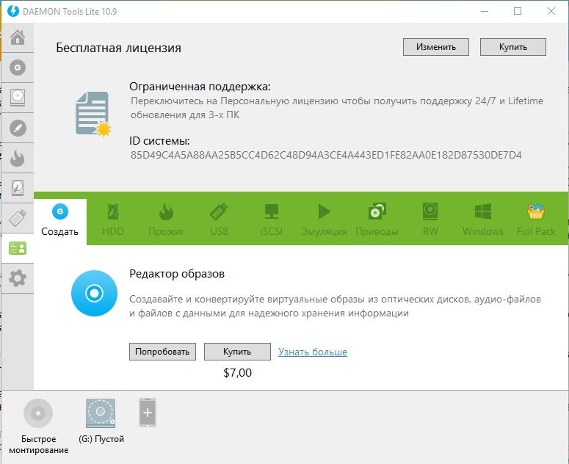Open the Windows tab
The image size is (569, 464).
(483, 220)
